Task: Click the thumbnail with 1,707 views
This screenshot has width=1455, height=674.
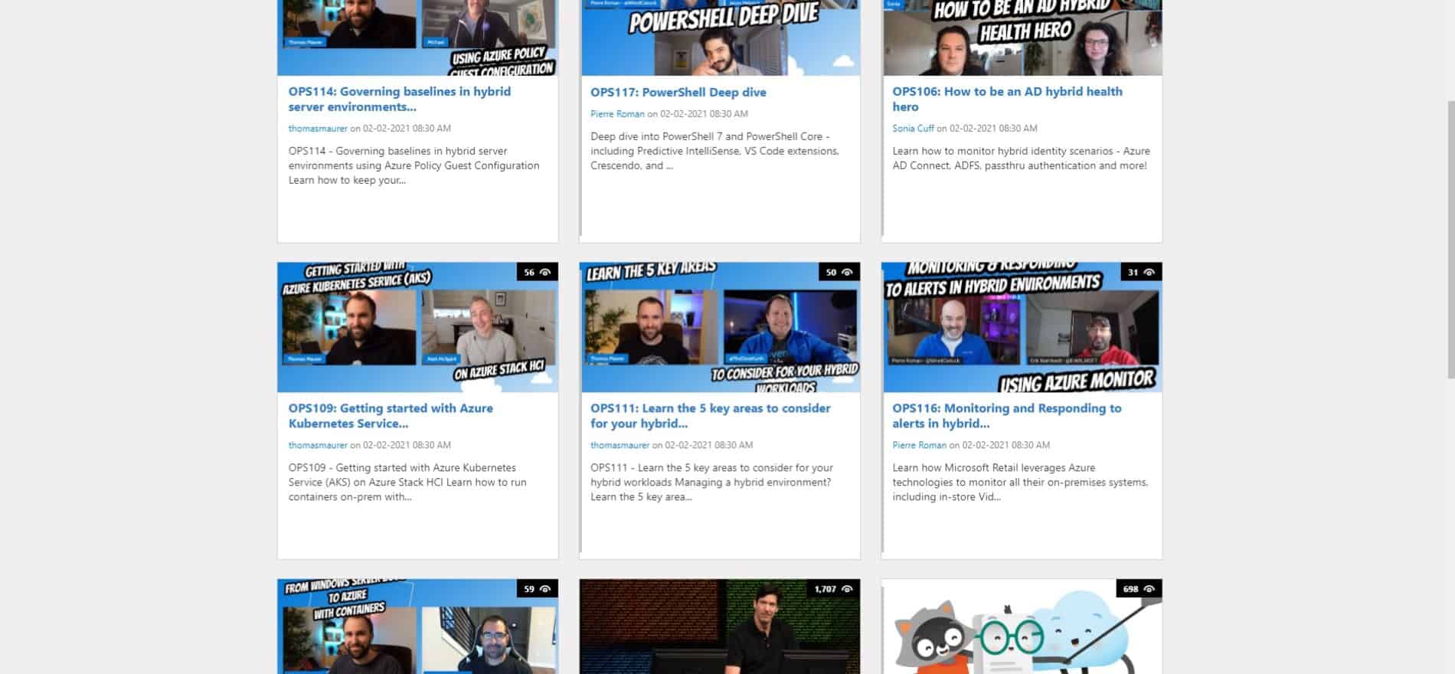Action: click(720, 627)
